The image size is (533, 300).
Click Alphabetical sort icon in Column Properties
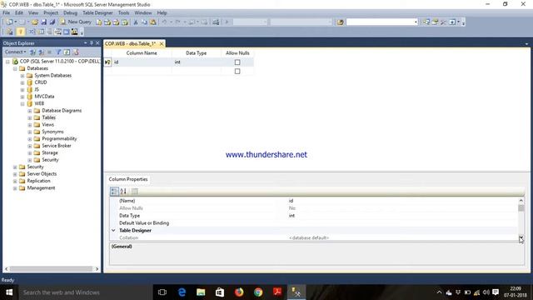[x=123, y=191]
